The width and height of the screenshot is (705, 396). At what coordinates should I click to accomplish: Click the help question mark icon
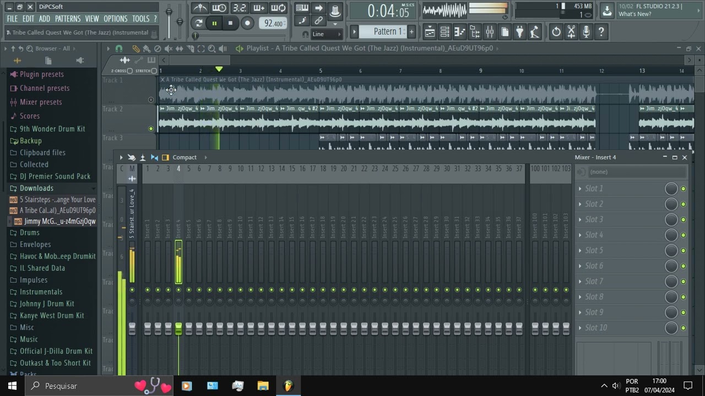(601, 32)
